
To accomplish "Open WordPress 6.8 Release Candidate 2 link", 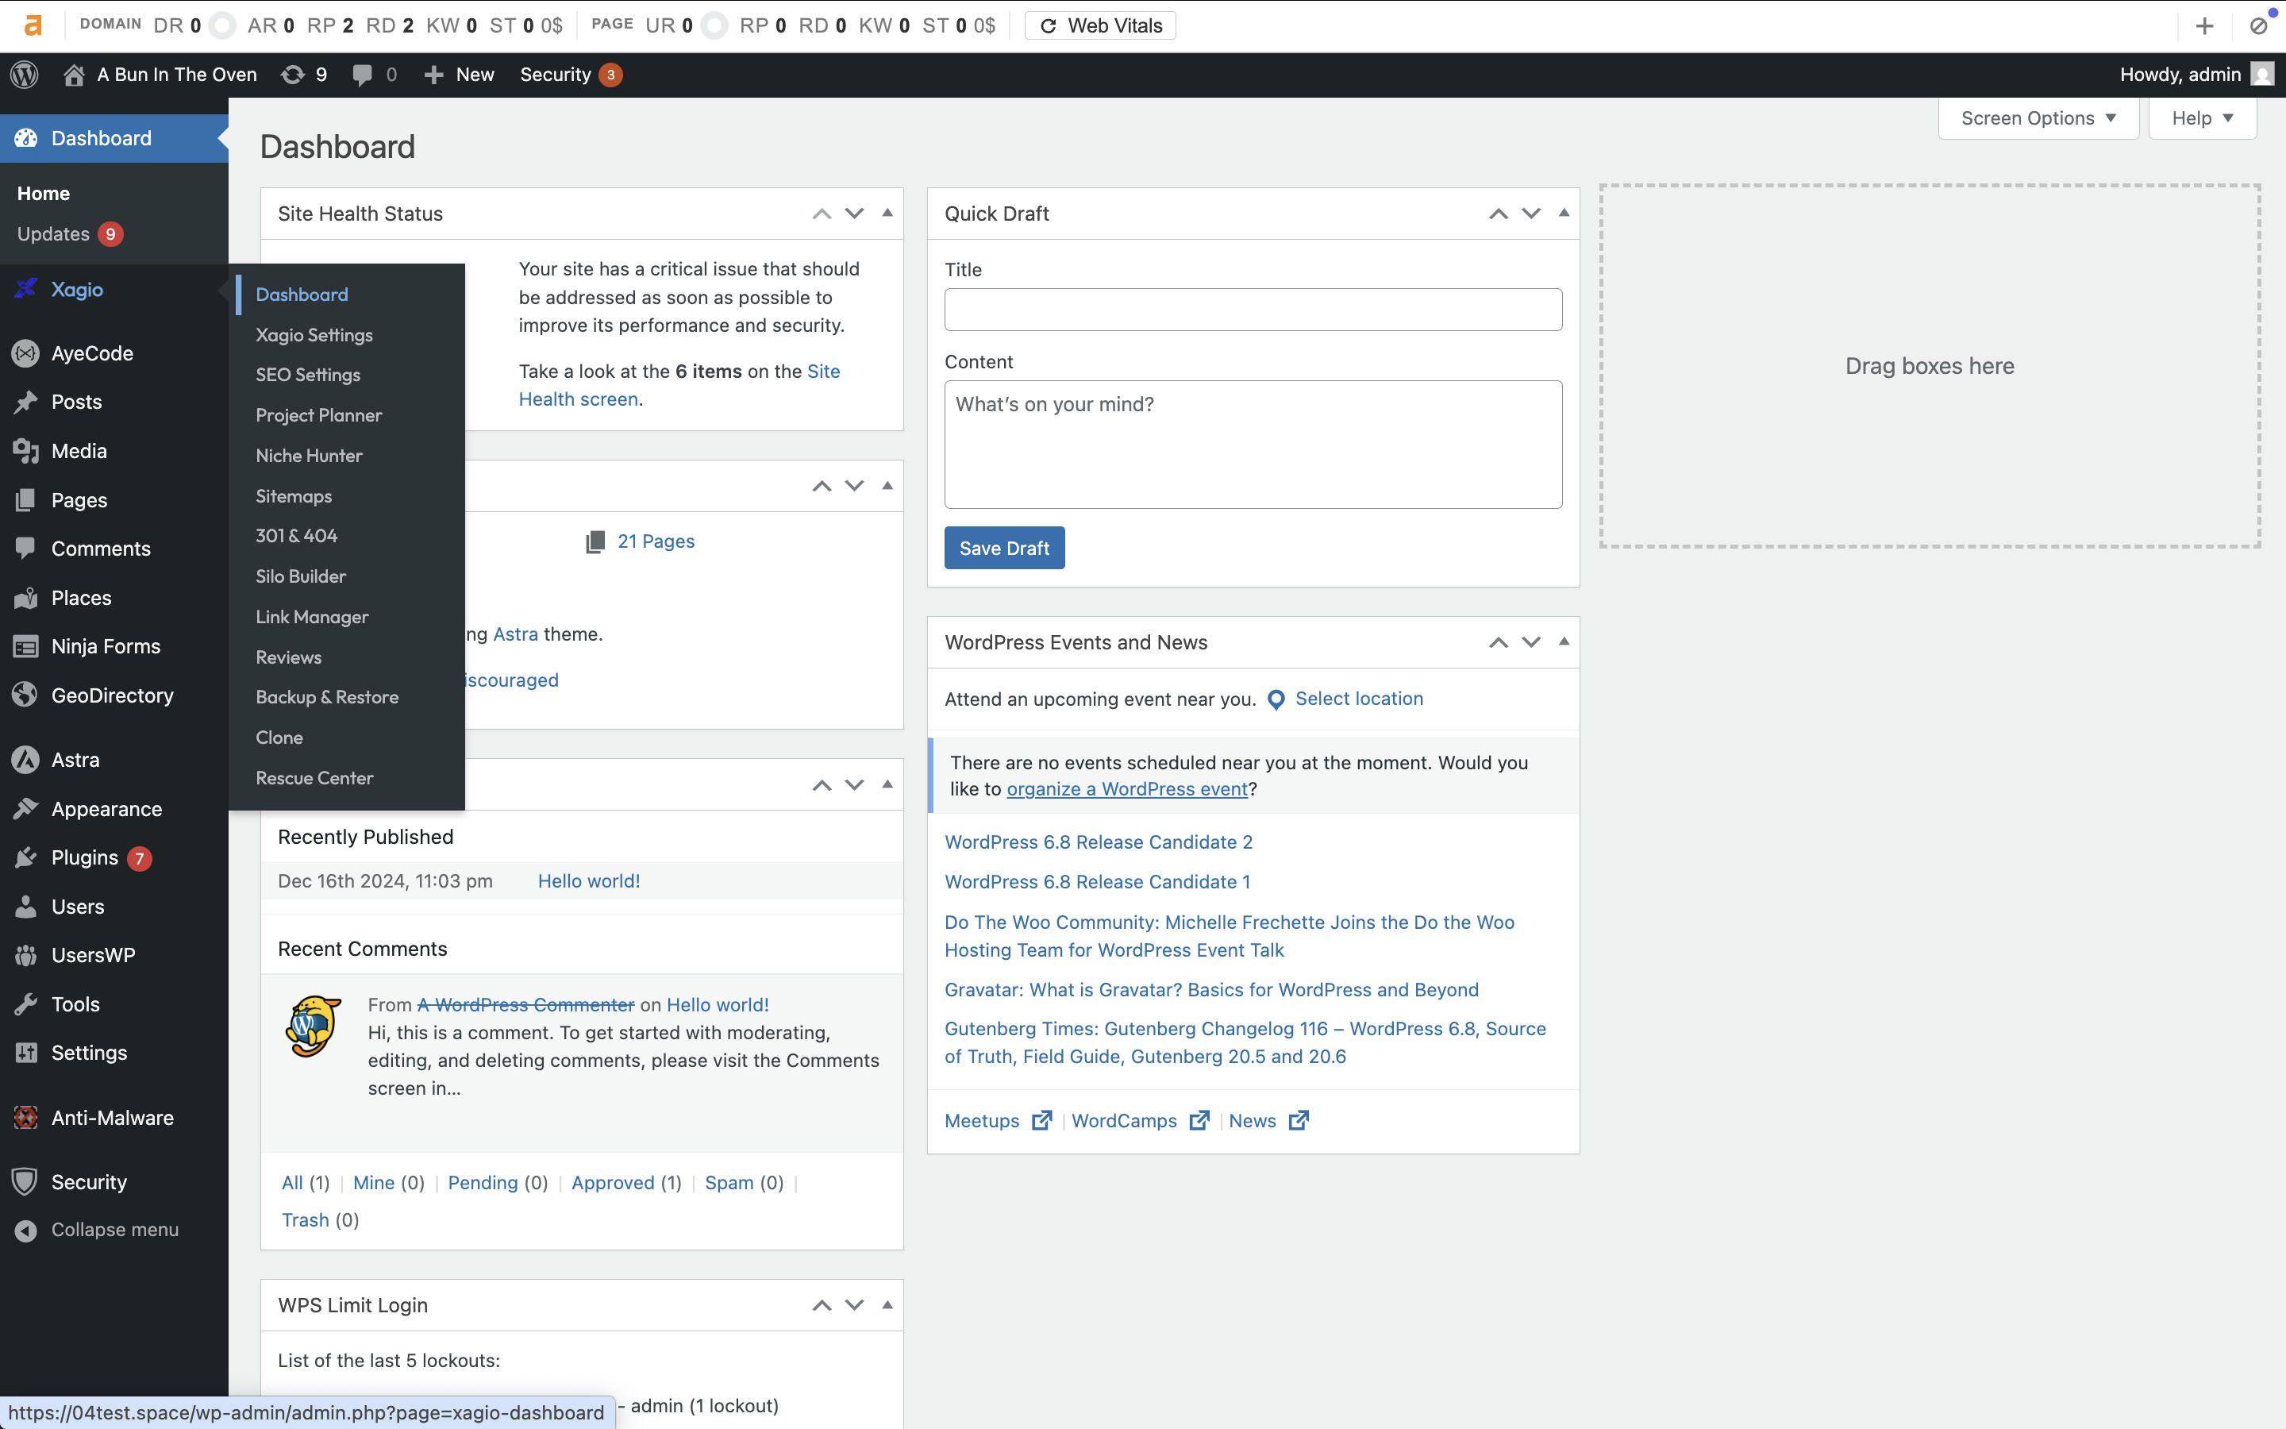I will tap(1098, 842).
